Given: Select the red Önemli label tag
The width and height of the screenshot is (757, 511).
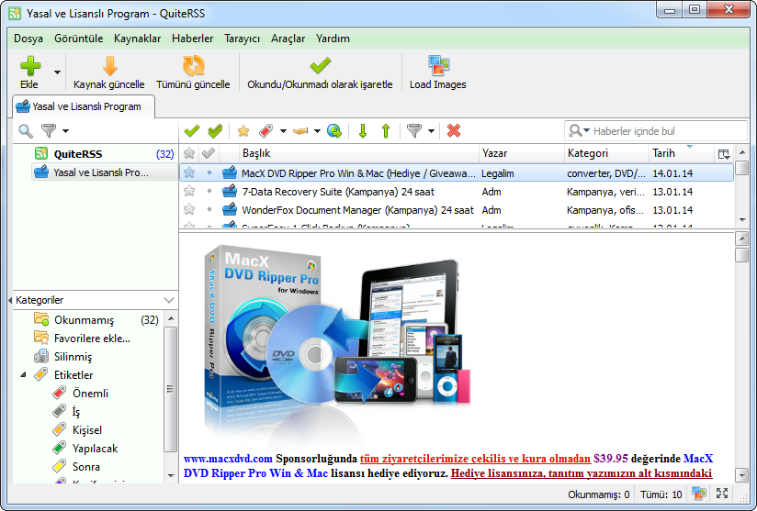Looking at the screenshot, I should pos(90,394).
